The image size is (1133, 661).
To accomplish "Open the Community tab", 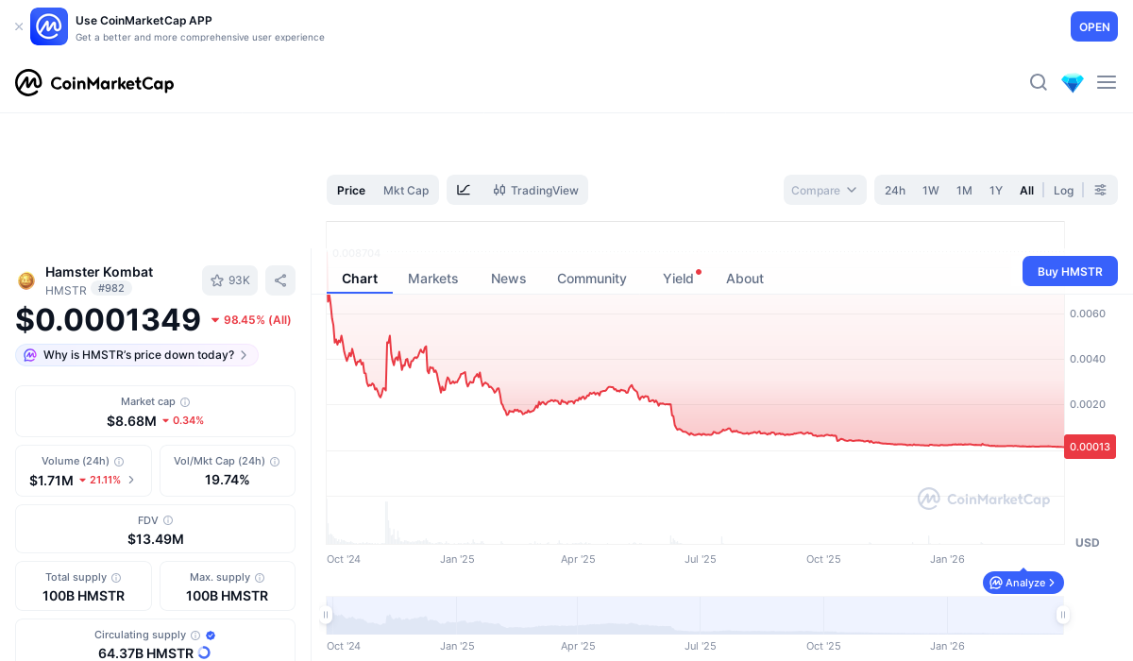I will coord(591,279).
